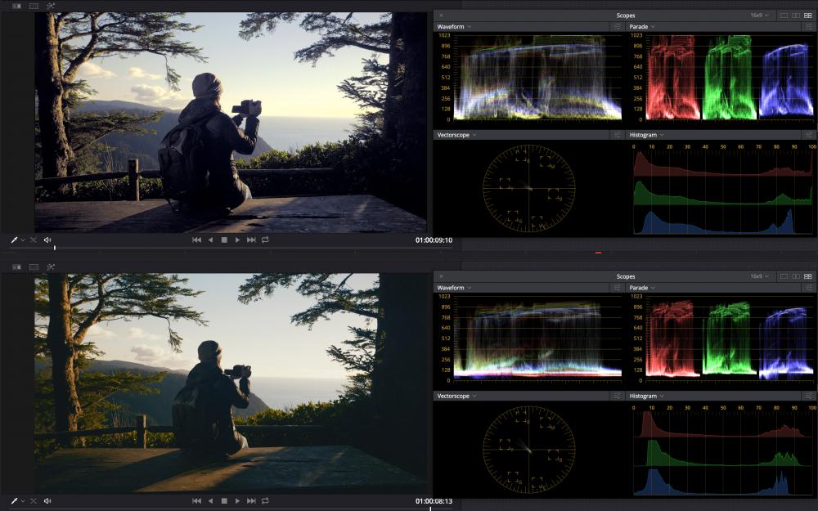Play in reverse in the bottom viewer
The width and height of the screenshot is (818, 511).
[x=210, y=500]
